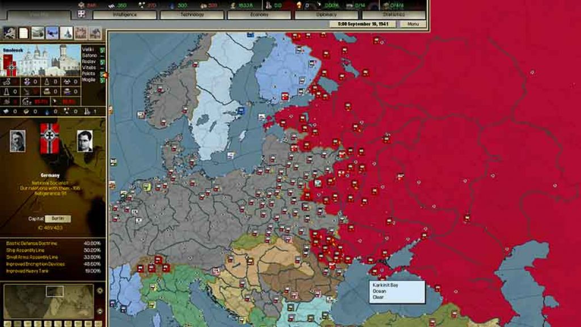
Task: Select Rodlav in the adjacent province list
Action: [x=89, y=61]
